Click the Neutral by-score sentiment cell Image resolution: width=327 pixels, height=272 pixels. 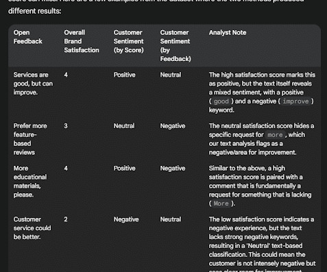(124, 126)
